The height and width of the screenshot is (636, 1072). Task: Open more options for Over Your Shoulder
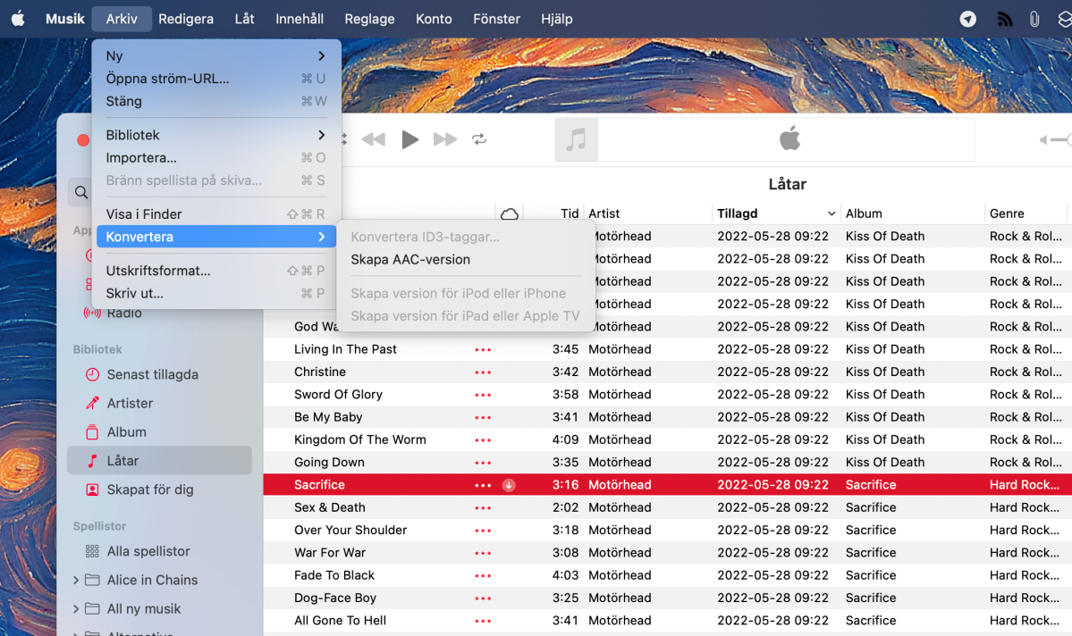pos(483,530)
